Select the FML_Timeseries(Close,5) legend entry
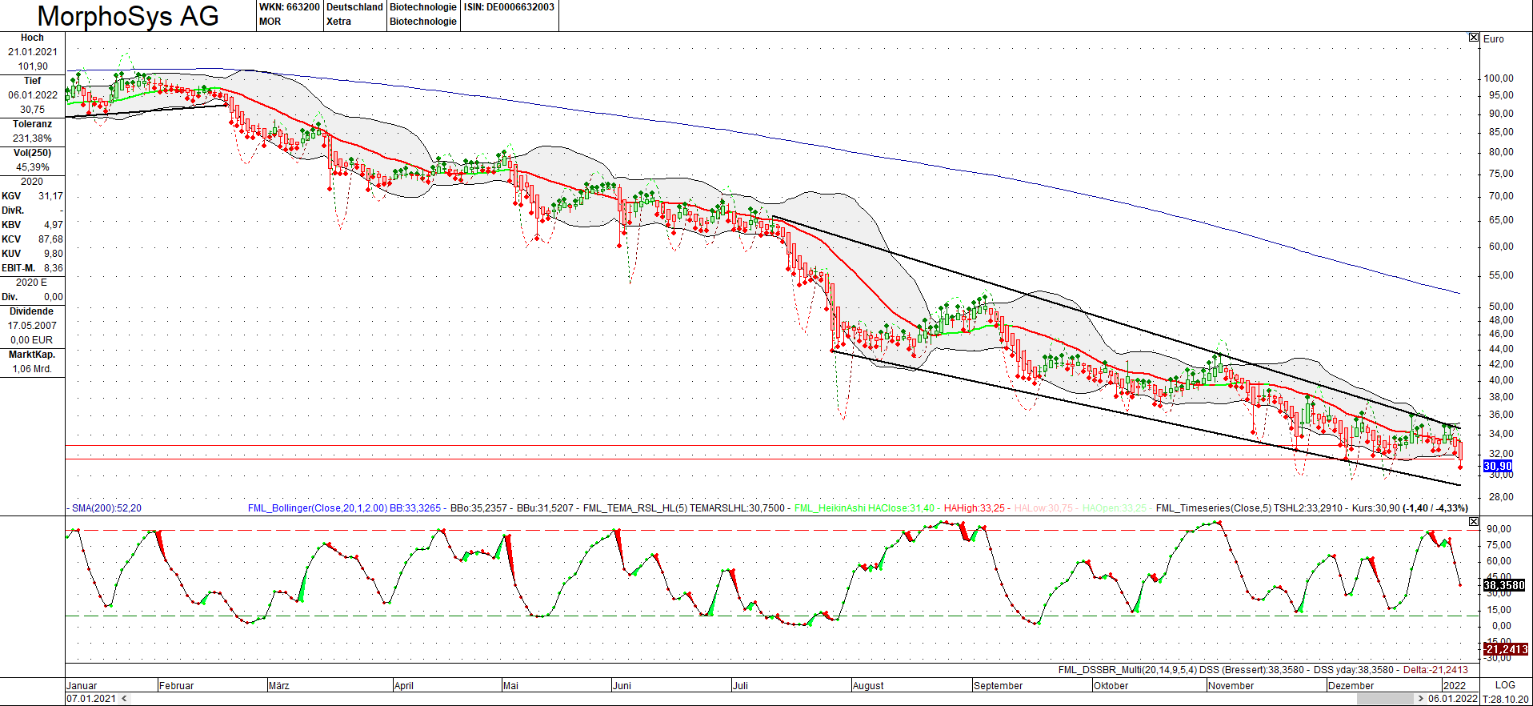The width and height of the screenshot is (1533, 706). 1249,508
